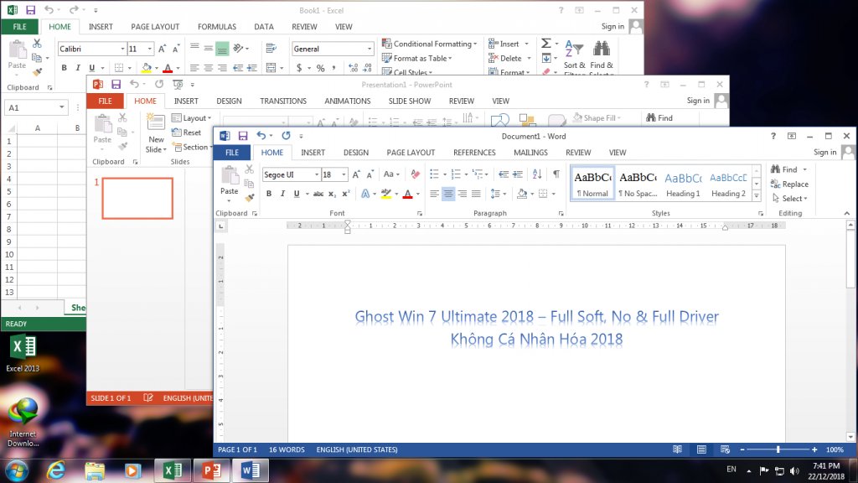Viewport: 858px width, 483px height.
Task: Open Word font name dropdown Segoe UI
Action: [x=316, y=174]
